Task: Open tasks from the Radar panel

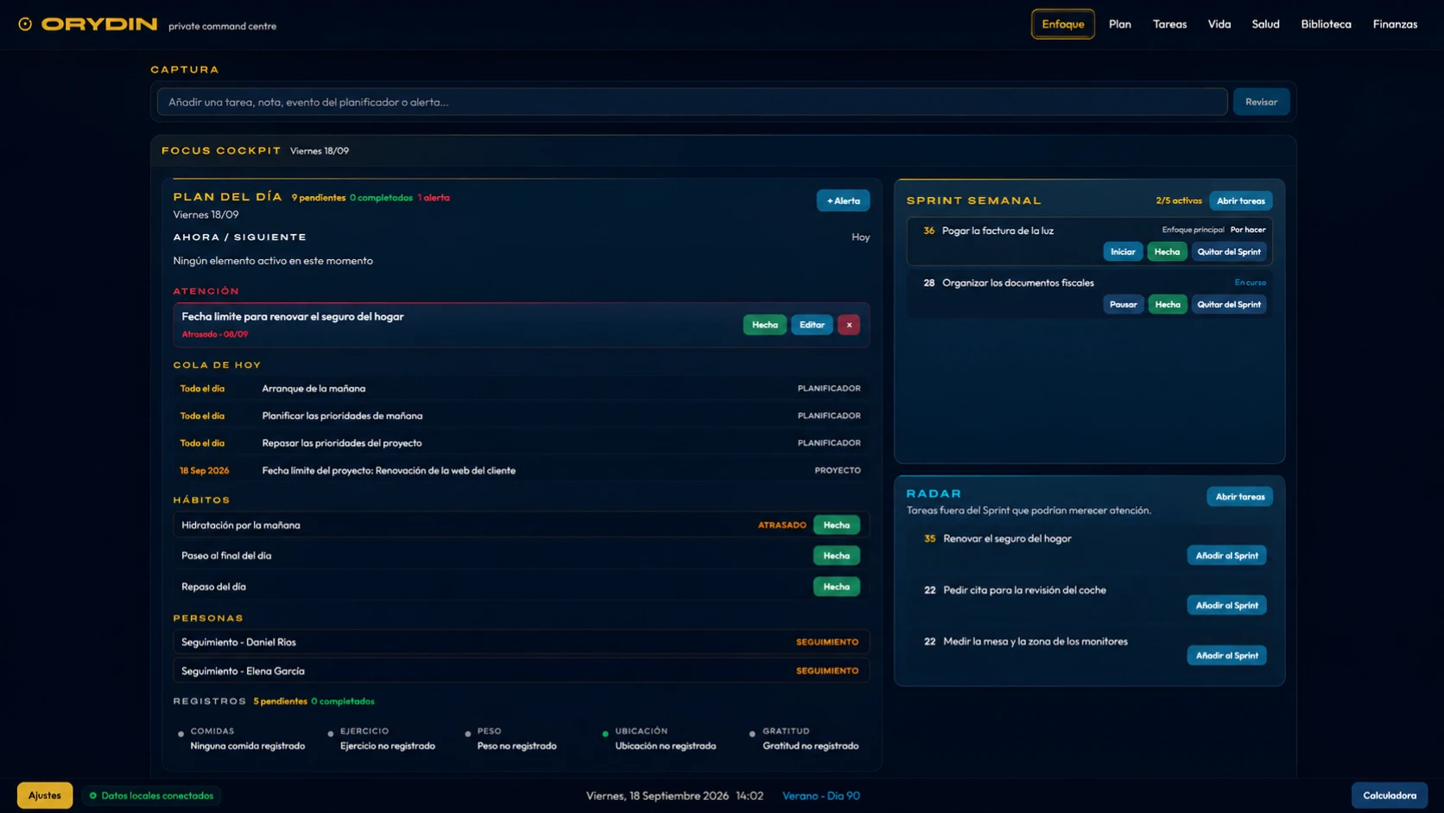Action: (1239, 497)
